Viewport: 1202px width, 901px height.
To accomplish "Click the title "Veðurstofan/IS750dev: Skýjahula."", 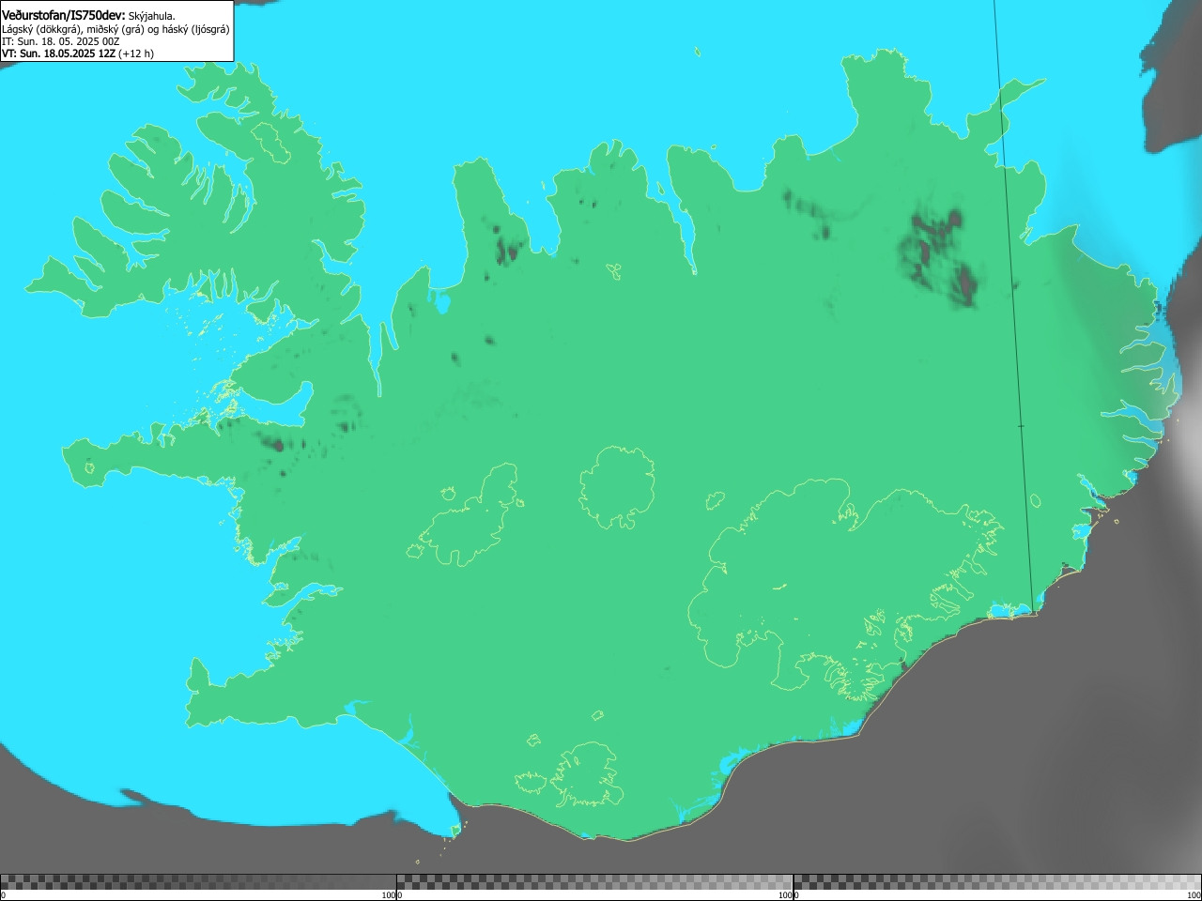I will [x=88, y=15].
